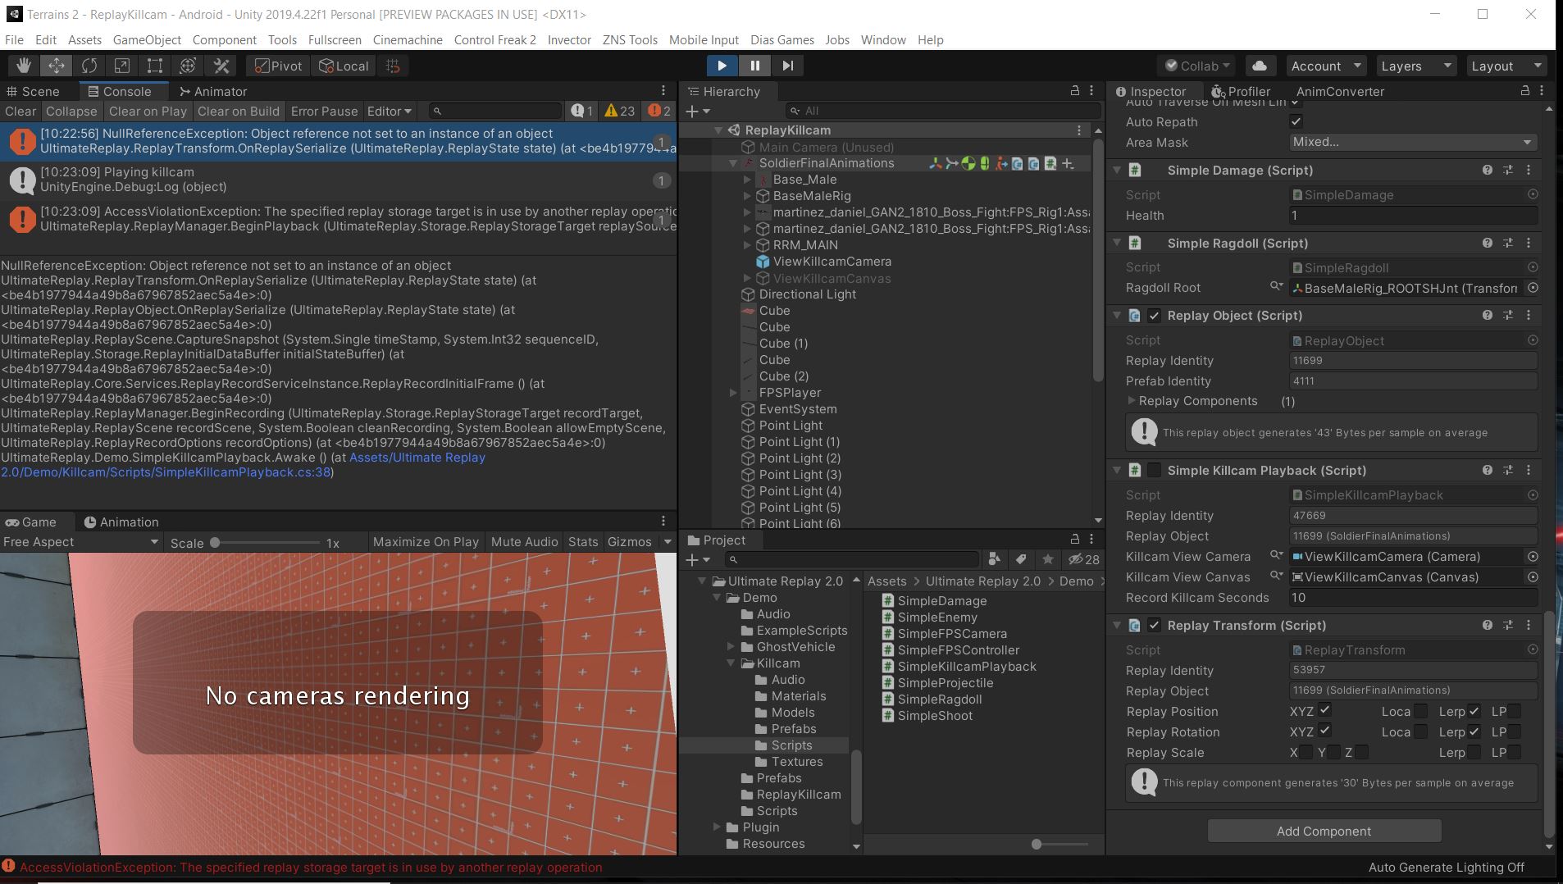Viewport: 1563px width, 884px height.
Task: Toggle hidden packages count in Project
Action: [x=1083, y=559]
